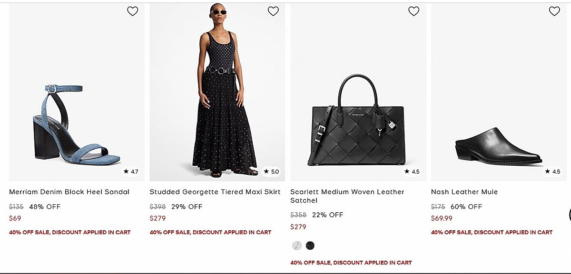This screenshot has width=571, height=274.
Task: Add Studded Georgette Maxi Skirt to wishlist
Action: 273,11
